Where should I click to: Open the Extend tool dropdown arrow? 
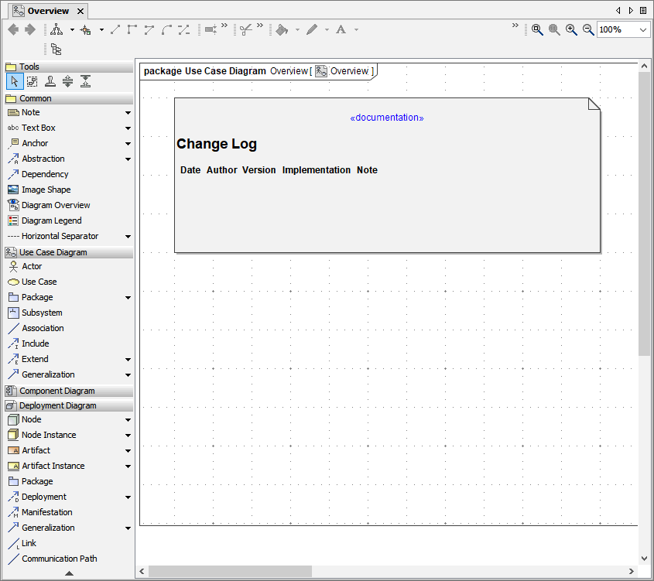pyautogui.click(x=127, y=359)
